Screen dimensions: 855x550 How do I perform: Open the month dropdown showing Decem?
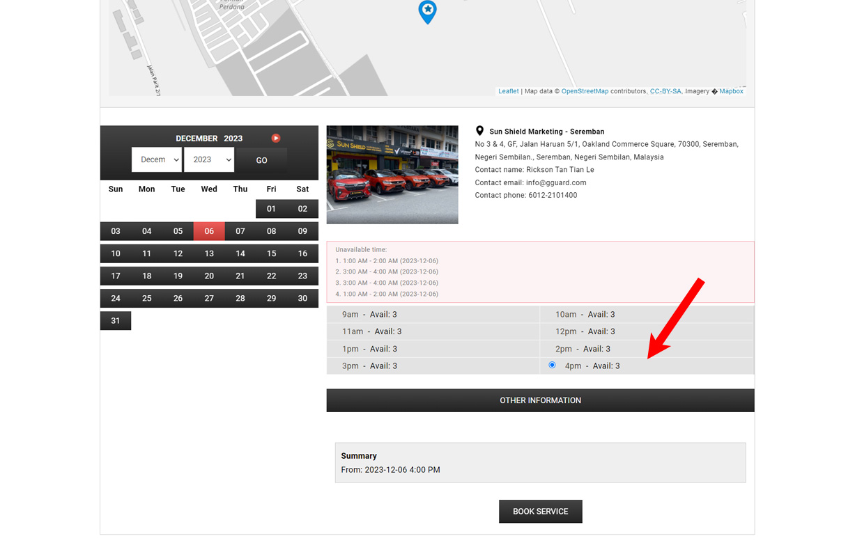click(x=157, y=159)
